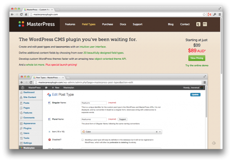The width and height of the screenshot is (232, 162).
Task: Open a new browser tab
Action: [x=57, y=10]
